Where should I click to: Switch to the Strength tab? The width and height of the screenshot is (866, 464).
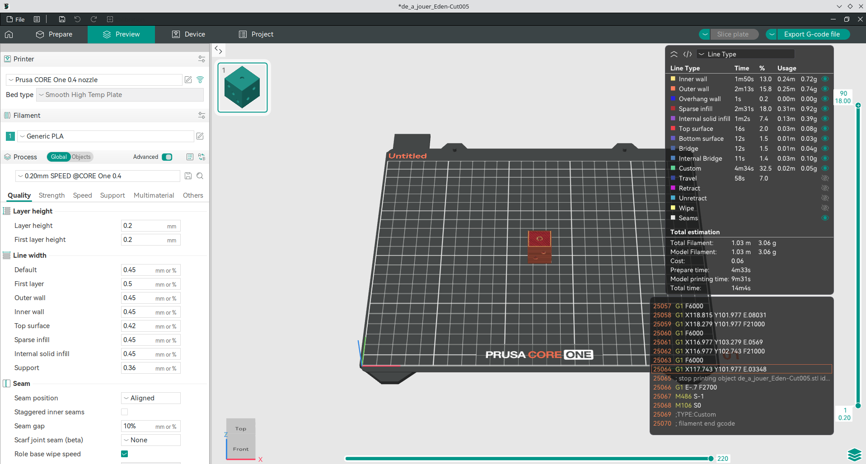51,195
